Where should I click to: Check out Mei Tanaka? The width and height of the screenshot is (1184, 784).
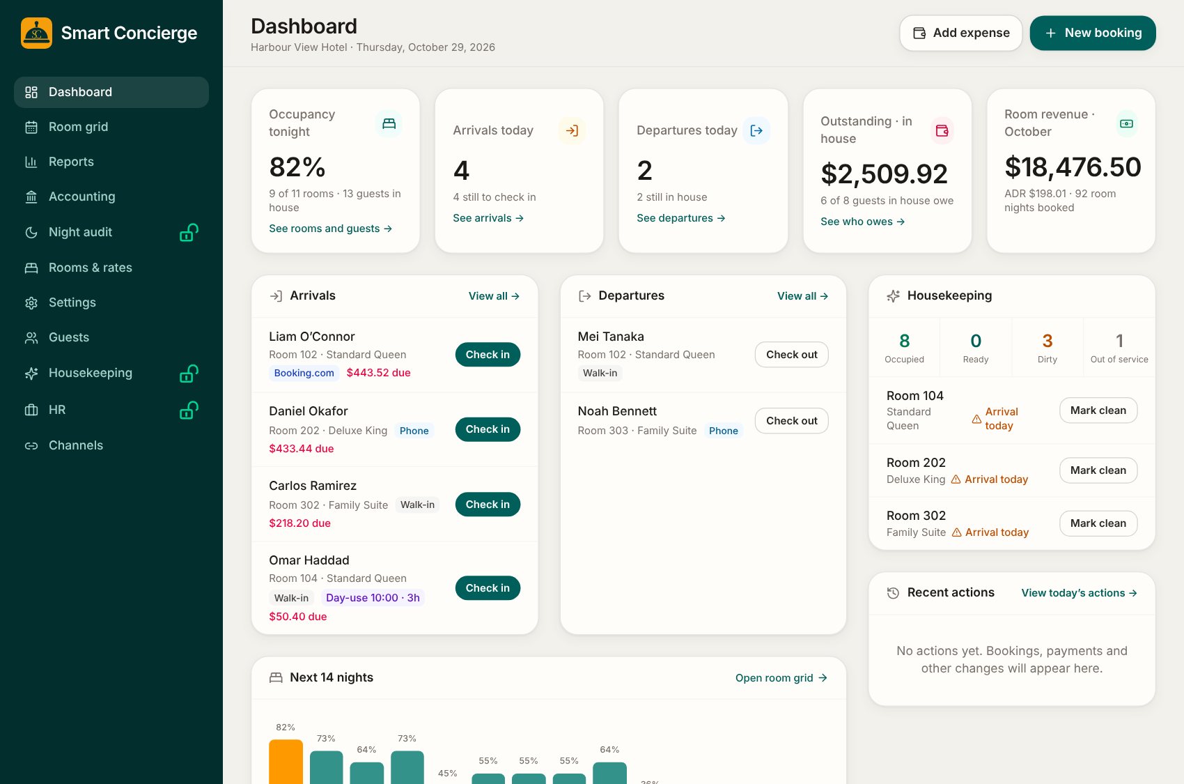tap(792, 355)
